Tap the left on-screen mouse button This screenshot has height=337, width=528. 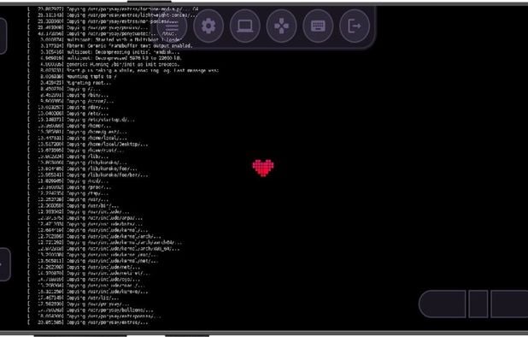(442, 304)
